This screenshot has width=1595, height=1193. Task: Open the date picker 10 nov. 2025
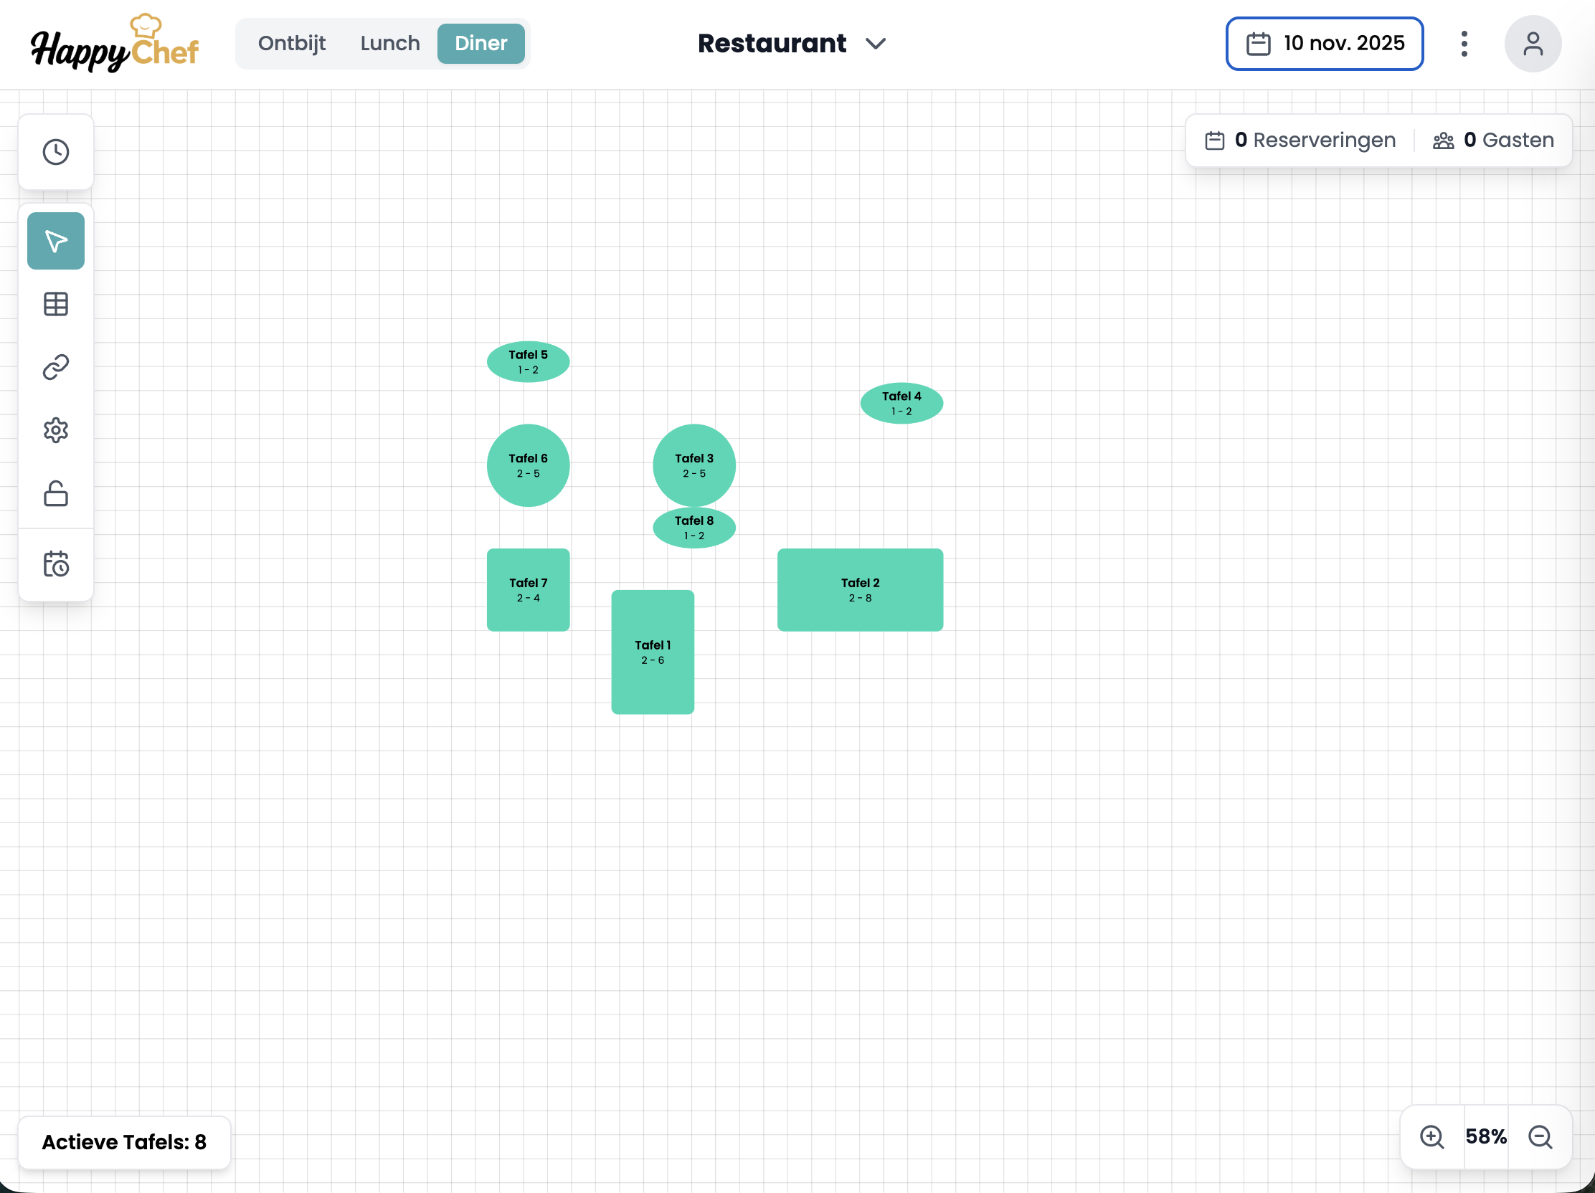point(1324,44)
